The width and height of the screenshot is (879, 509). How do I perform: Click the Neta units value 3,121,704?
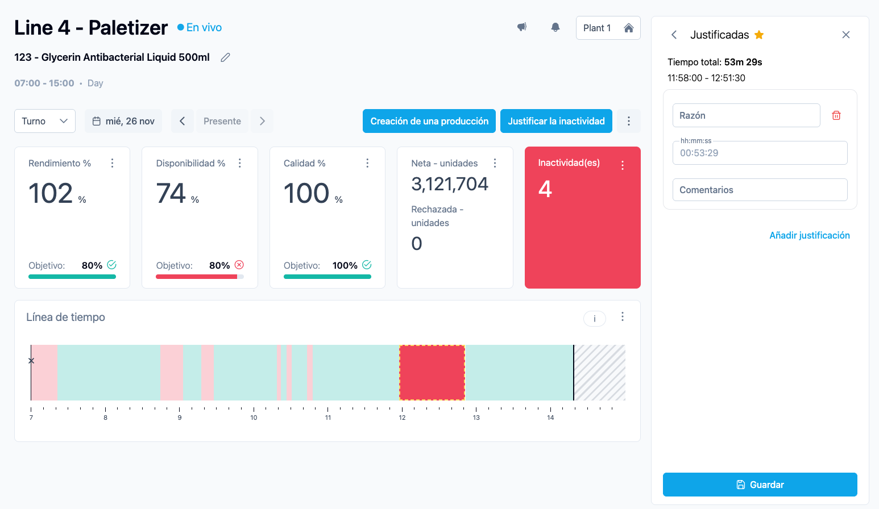point(450,184)
